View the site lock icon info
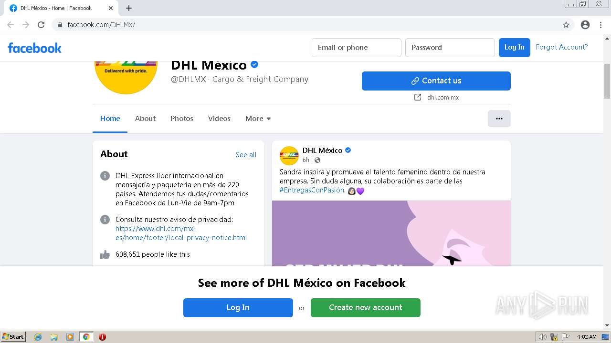Screen dimensions: 611x343 pyautogui.click(x=60, y=25)
